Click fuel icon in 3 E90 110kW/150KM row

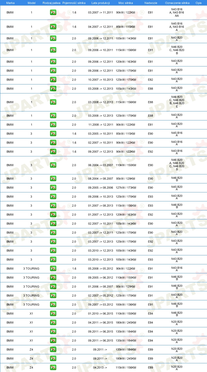coord(53,165)
